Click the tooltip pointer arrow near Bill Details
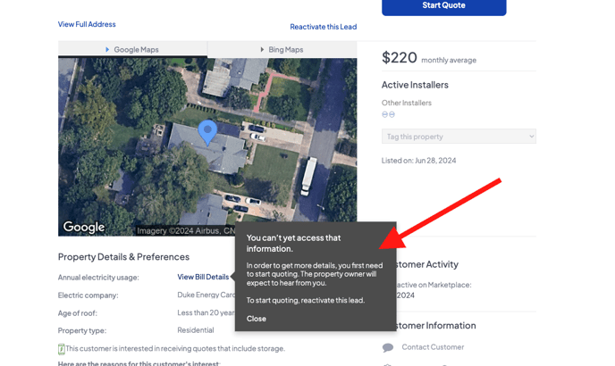 coord(232,277)
